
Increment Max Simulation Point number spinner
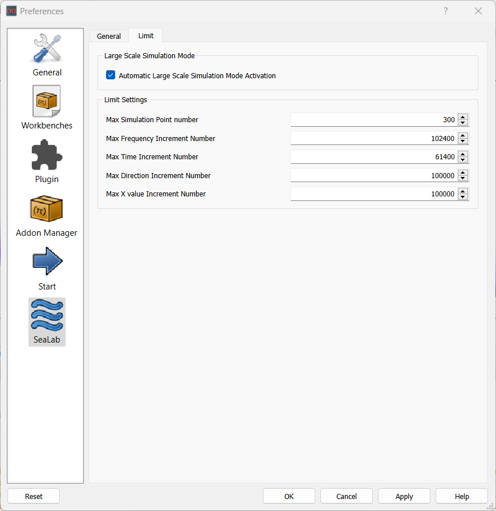click(463, 117)
